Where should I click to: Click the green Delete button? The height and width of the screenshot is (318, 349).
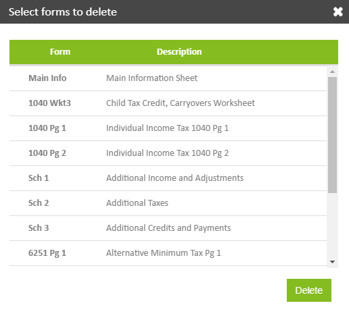pyautogui.click(x=309, y=290)
